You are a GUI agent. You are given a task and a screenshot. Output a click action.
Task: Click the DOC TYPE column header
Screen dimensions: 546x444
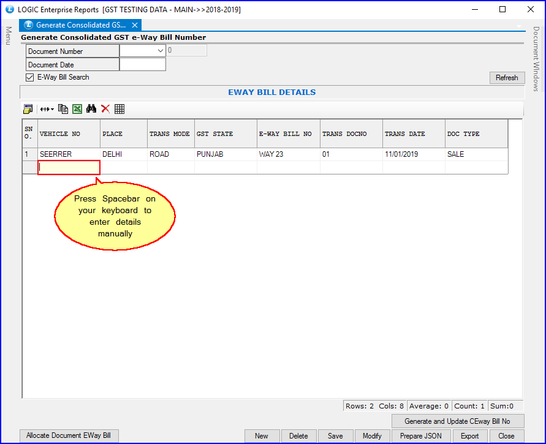(477, 134)
